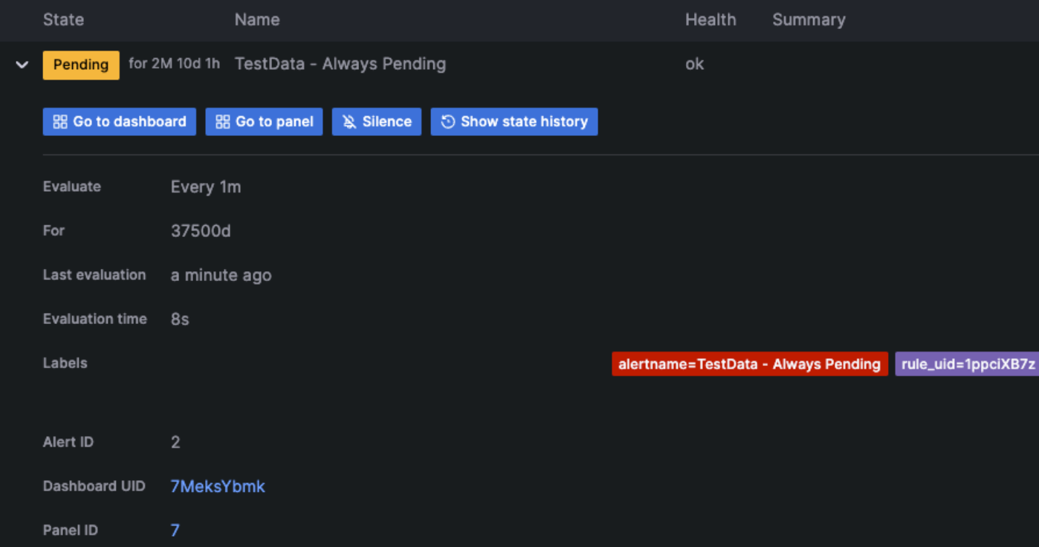Open the alert's dashboard via Go to dashboard
1039x547 pixels.
(119, 121)
